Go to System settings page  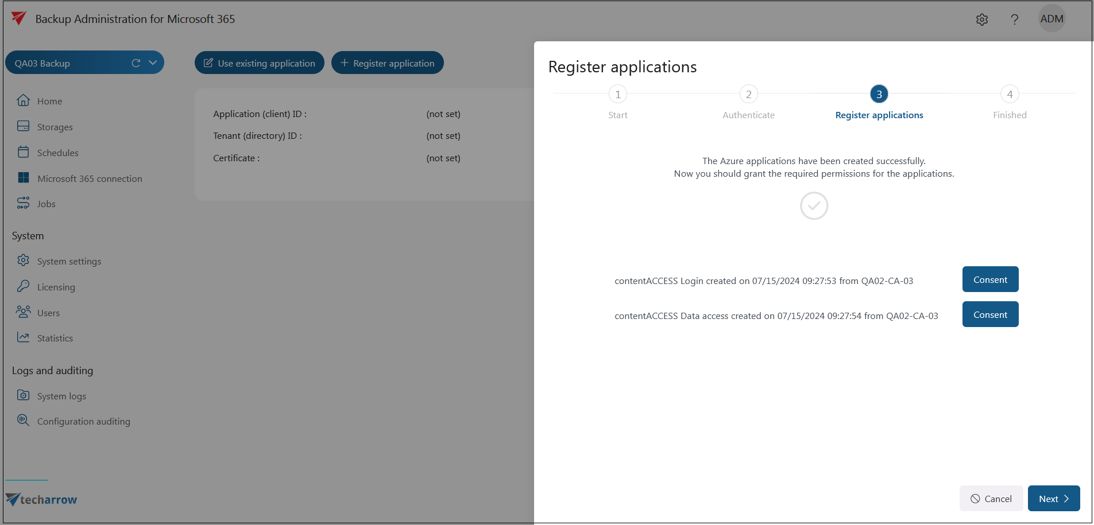point(69,261)
